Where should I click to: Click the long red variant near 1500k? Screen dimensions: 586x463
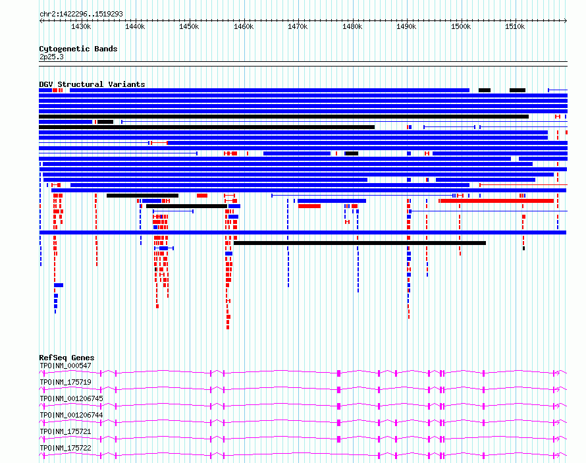coord(497,201)
